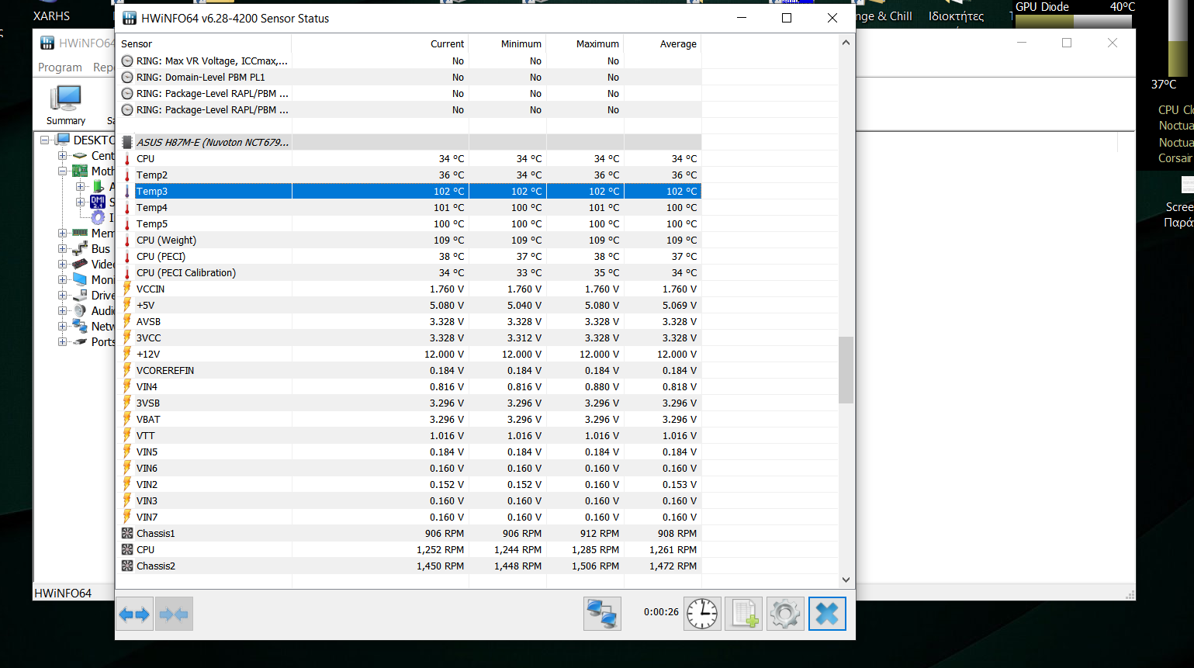Collapse the DESKTOP root tree node
1194x668 pixels.
(45, 140)
